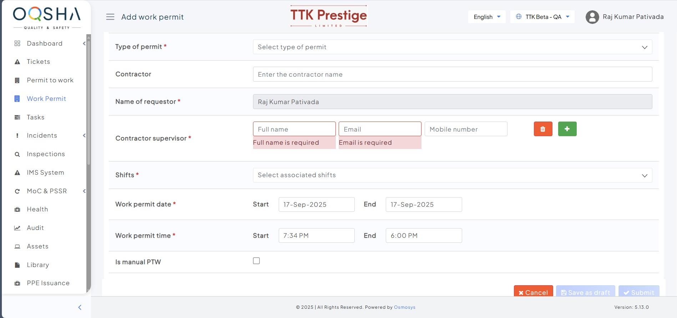Go to Permit to work menu
The height and width of the screenshot is (318, 677).
(x=50, y=80)
